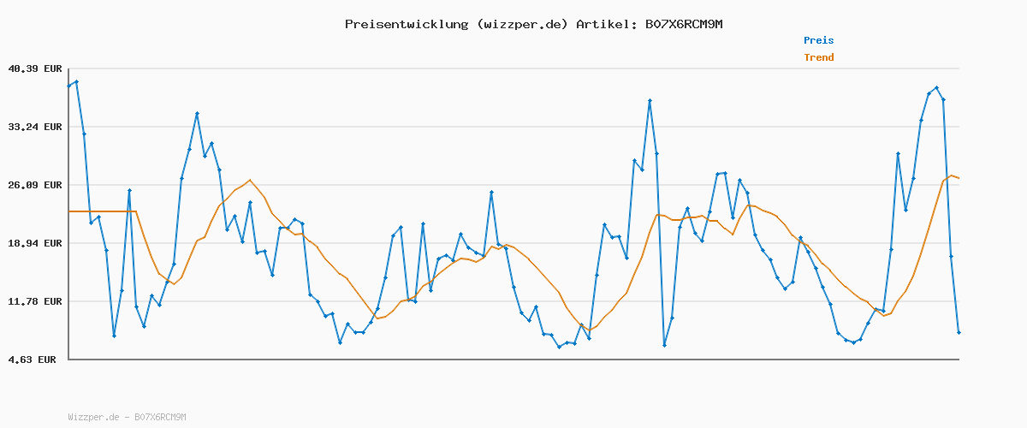The height and width of the screenshot is (428, 1027).
Task: Click the left start of orange trend line
Action: click(70, 211)
